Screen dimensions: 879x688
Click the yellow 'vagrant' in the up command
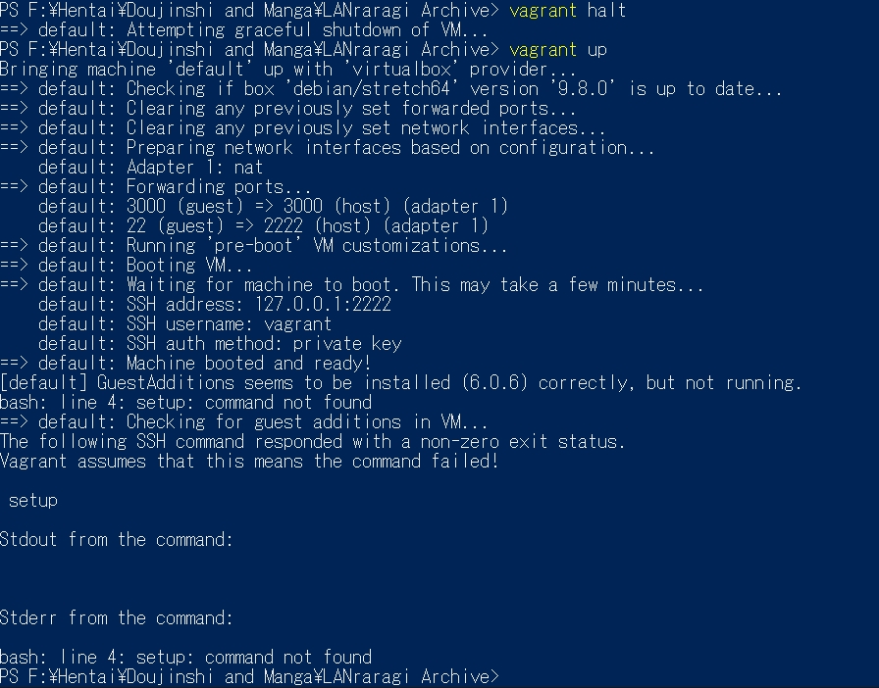click(x=543, y=50)
